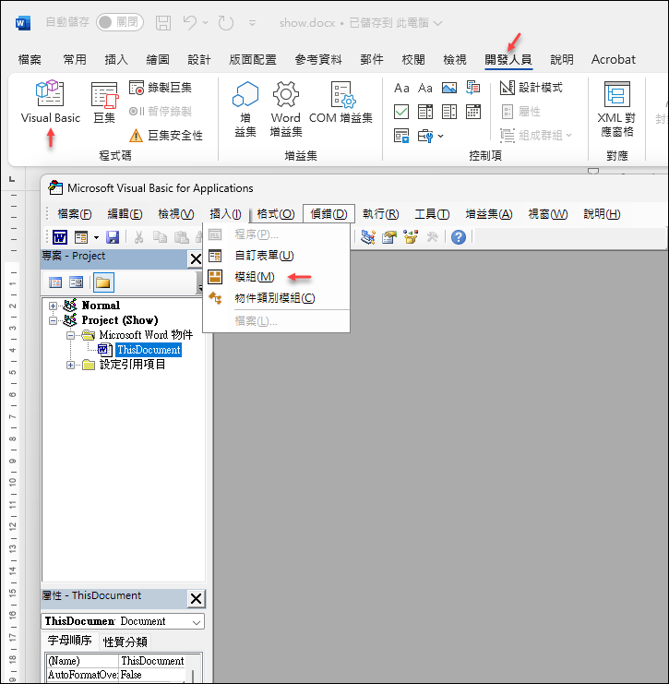The image size is (669, 684).
Task: Open Quick Access Toolbar customize dropdown
Action: (x=252, y=23)
